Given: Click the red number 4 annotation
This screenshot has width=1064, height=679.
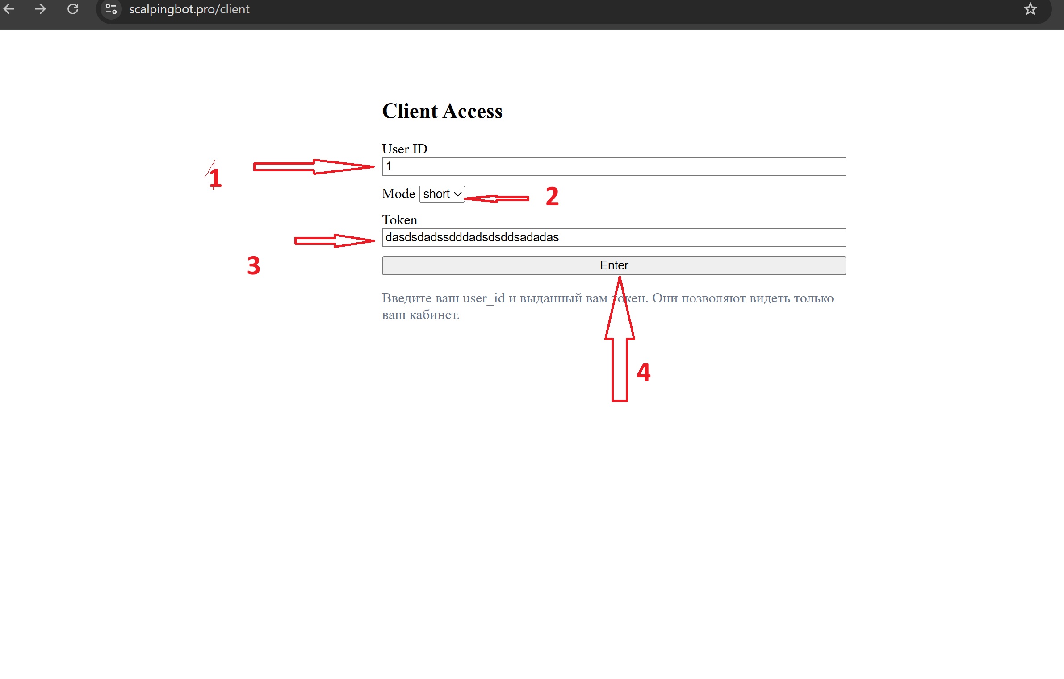Looking at the screenshot, I should 643,372.
